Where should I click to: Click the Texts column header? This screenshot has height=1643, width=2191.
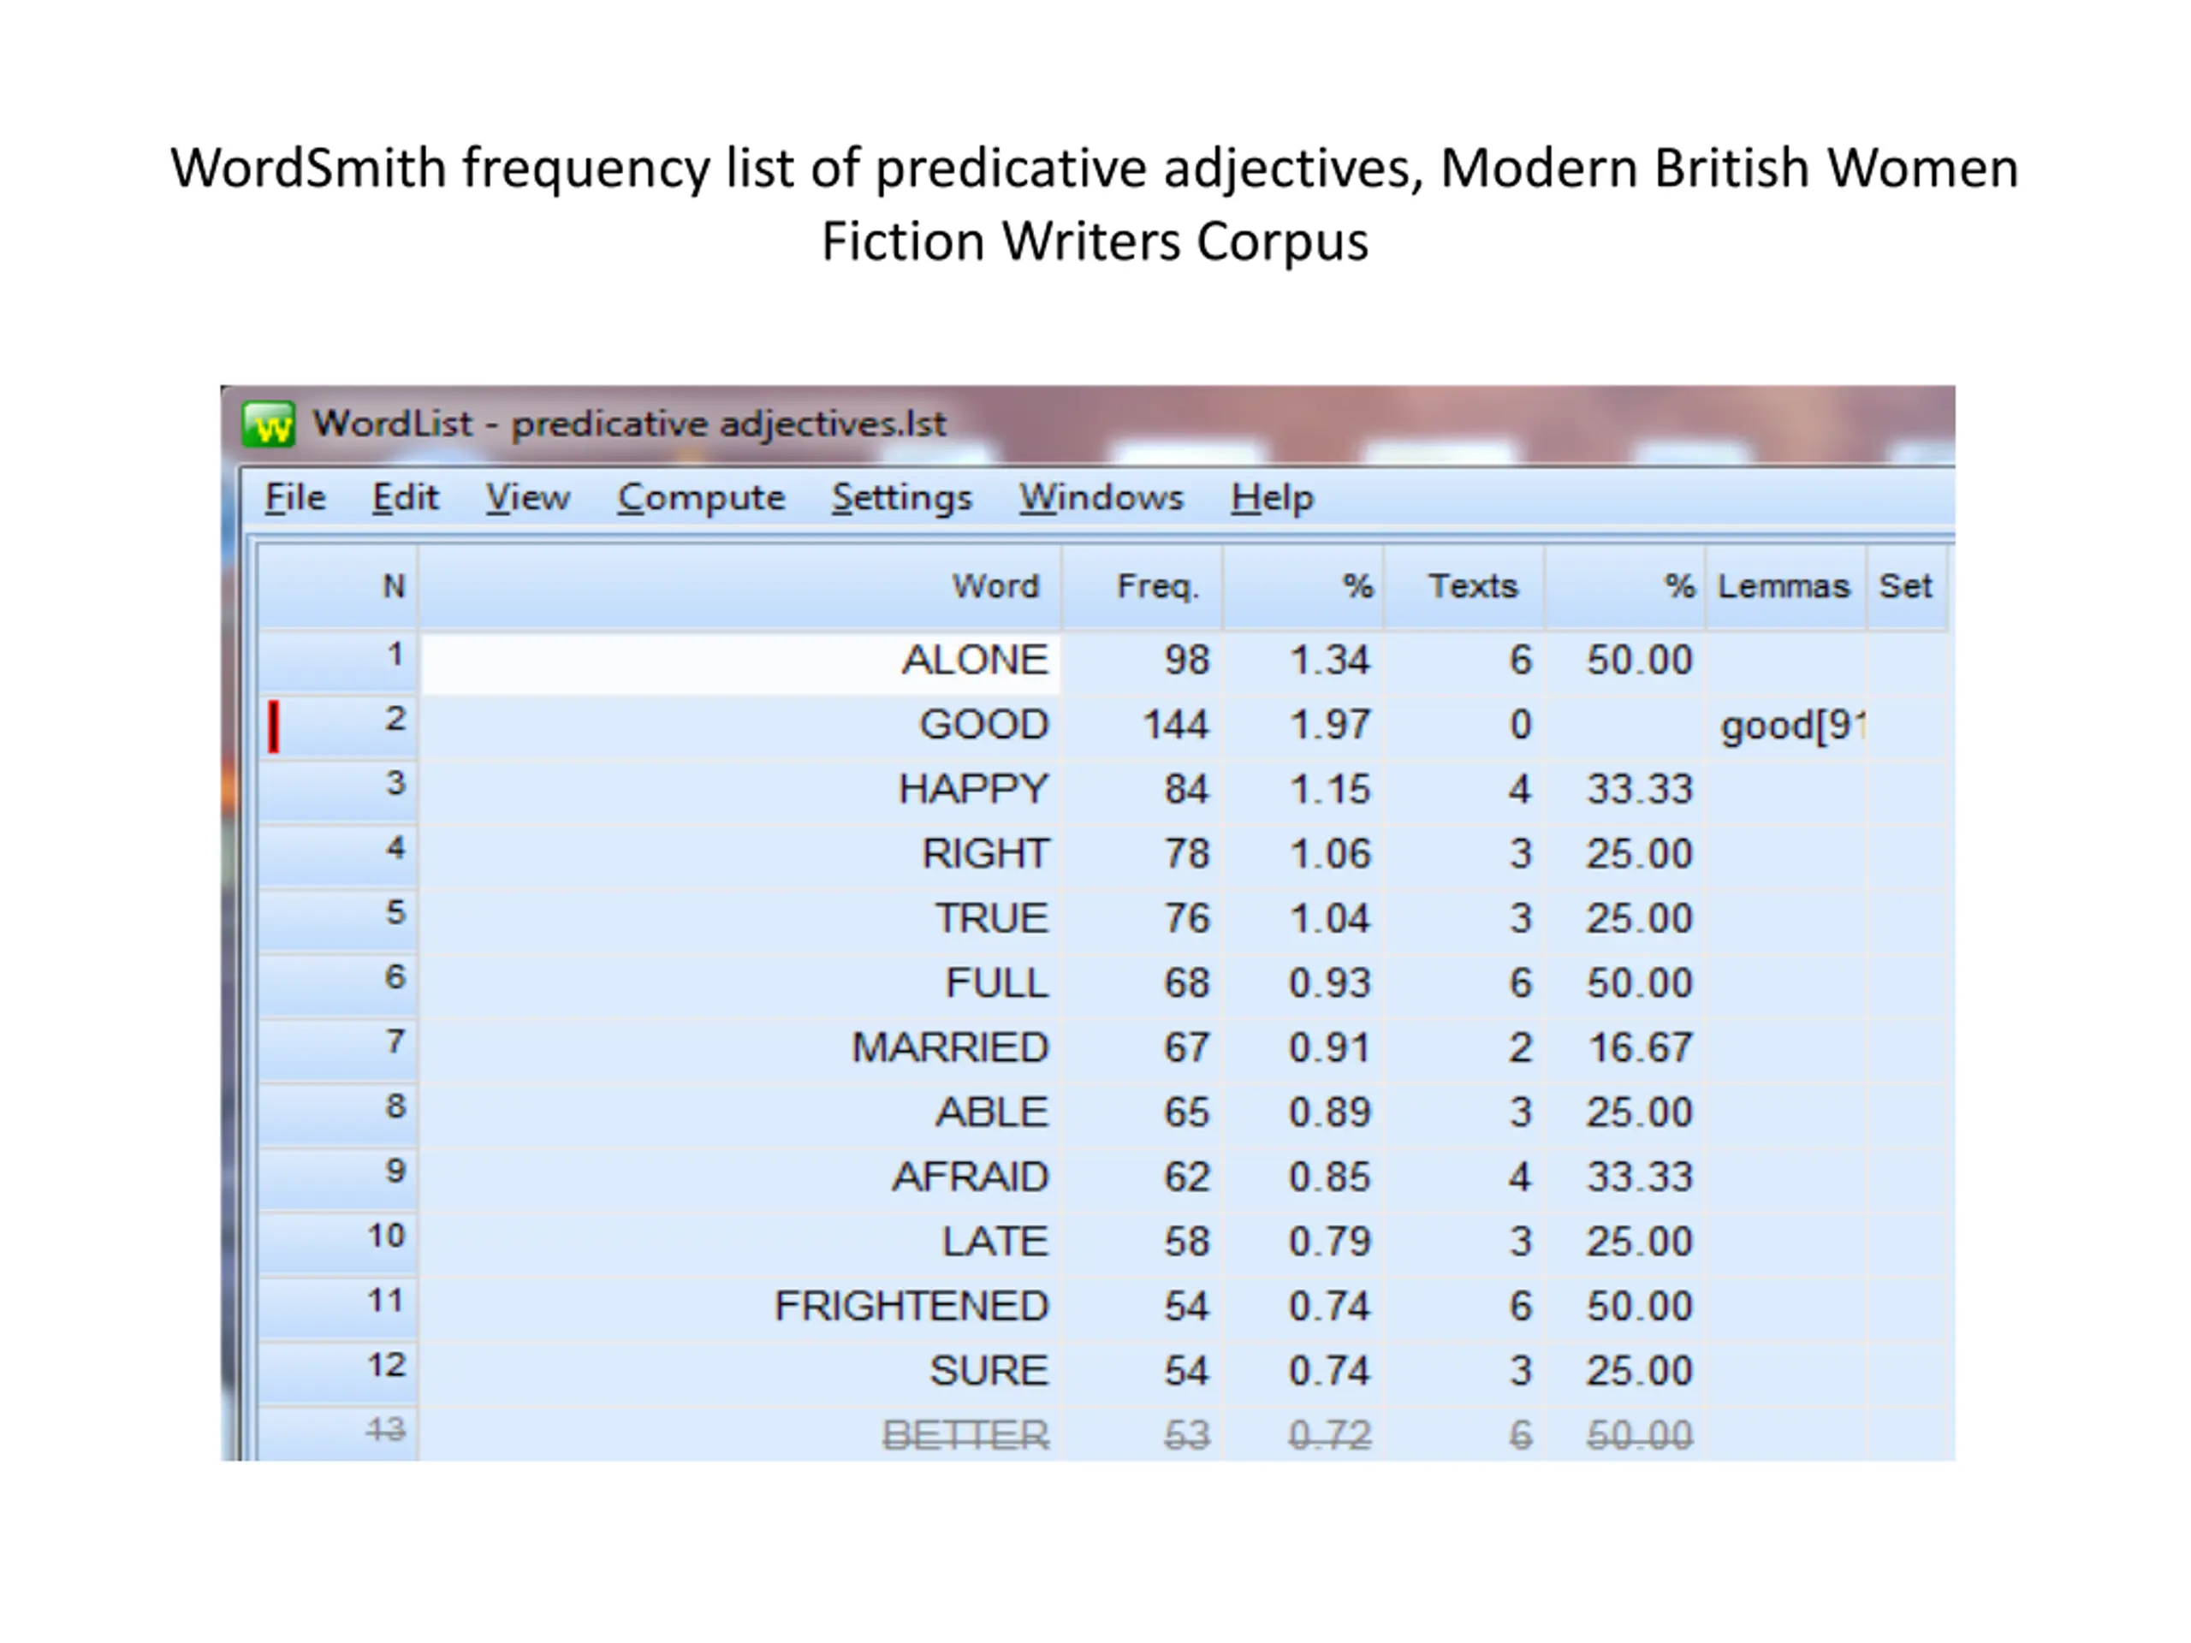tap(1464, 586)
